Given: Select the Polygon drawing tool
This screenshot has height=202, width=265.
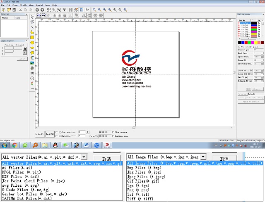Looking at the screenshot, I should pyautogui.click(x=32, y=53).
